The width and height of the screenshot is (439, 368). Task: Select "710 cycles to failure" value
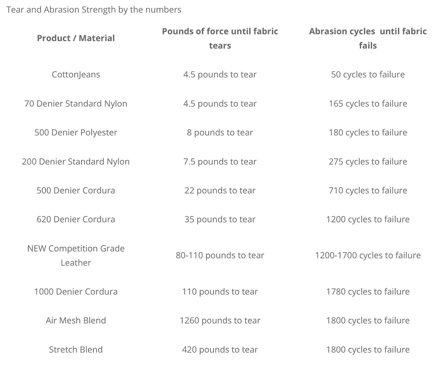coord(368,190)
